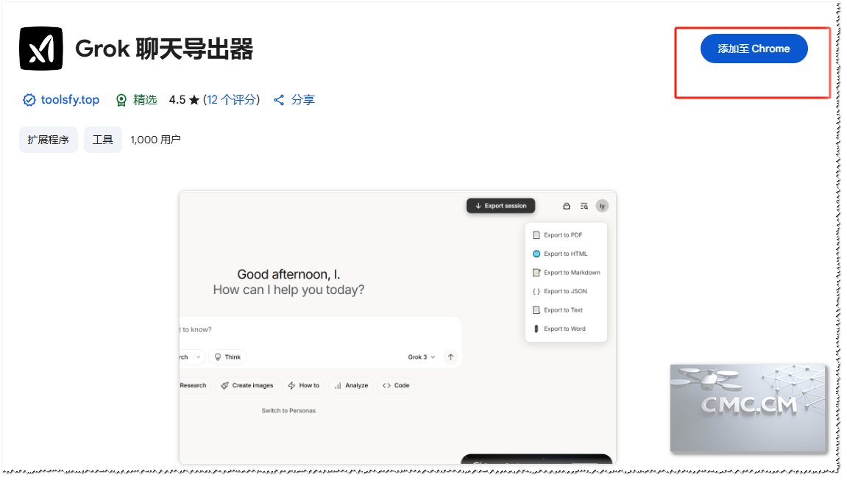Viewport: 847px width, 480px height.
Task: Click the Code chip
Action: tap(396, 386)
